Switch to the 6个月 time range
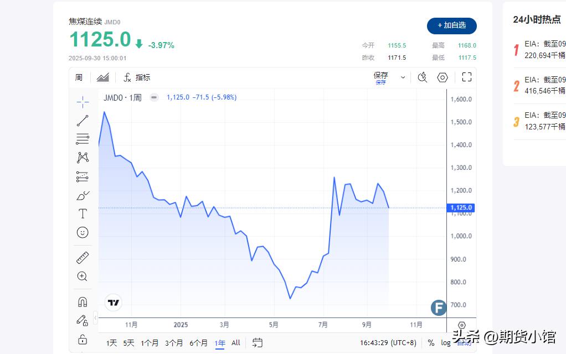Viewport: 566px width, 354px height. tap(198, 343)
